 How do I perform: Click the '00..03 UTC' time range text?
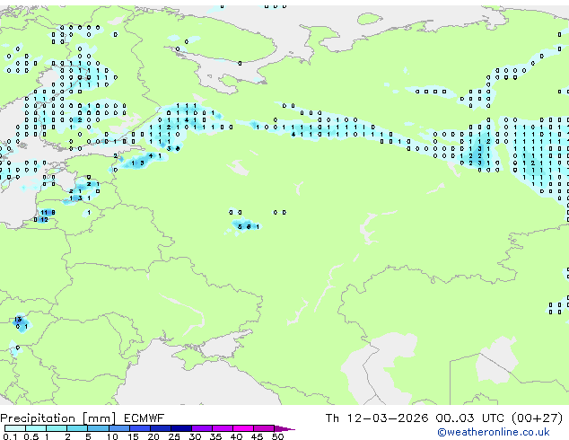pos(470,418)
